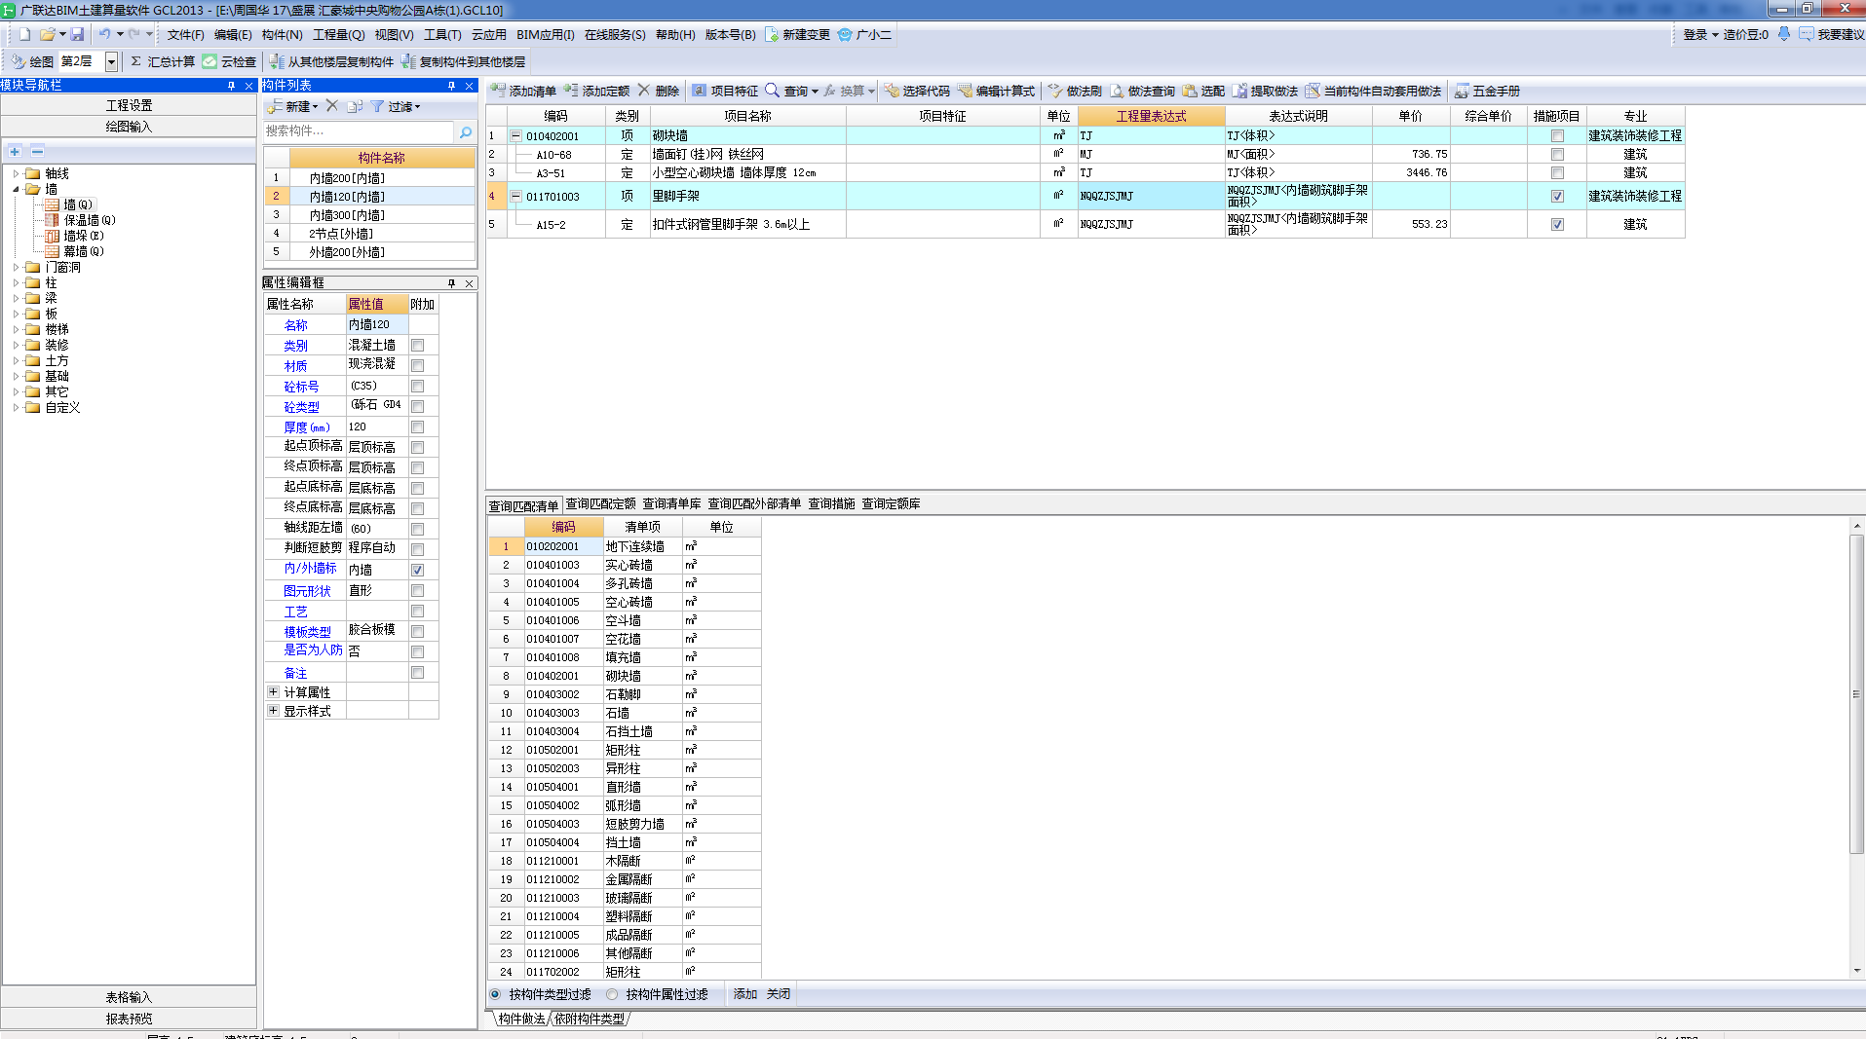
Task: Click the 提取做法 icon
Action: [1239, 91]
